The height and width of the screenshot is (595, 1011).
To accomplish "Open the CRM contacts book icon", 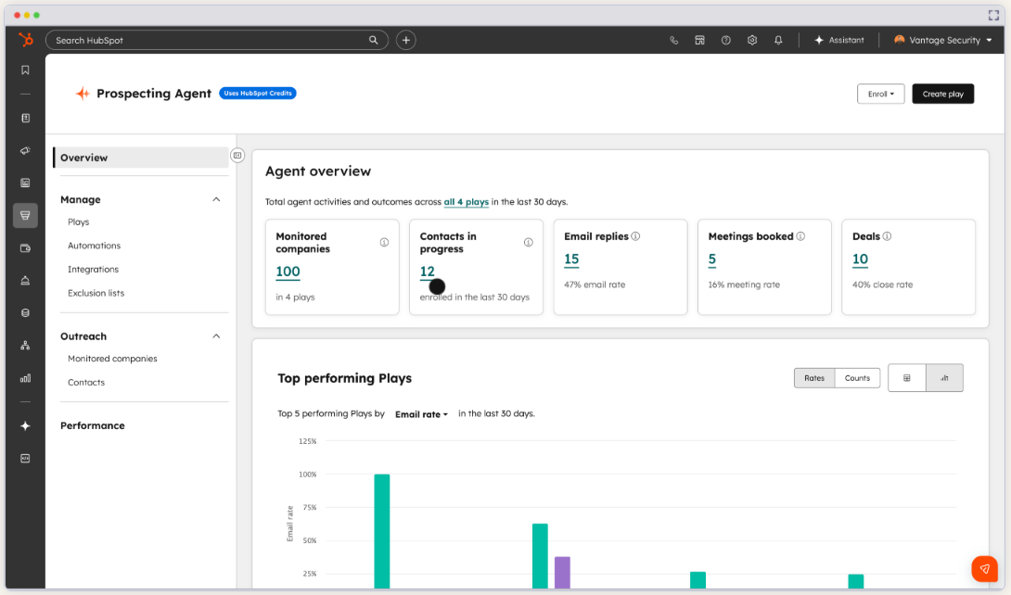I will click(x=25, y=118).
